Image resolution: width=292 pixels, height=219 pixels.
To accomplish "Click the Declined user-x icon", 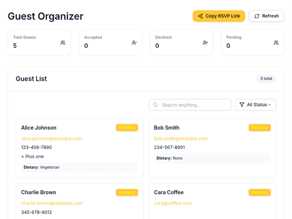I will click(205, 43).
